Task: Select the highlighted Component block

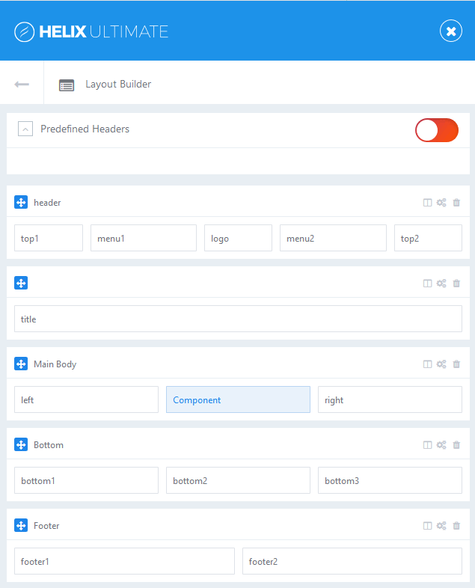Action: click(x=238, y=399)
